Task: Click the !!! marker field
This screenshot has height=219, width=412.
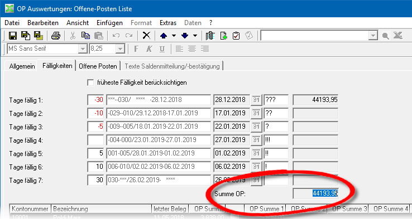Action: (x=276, y=140)
